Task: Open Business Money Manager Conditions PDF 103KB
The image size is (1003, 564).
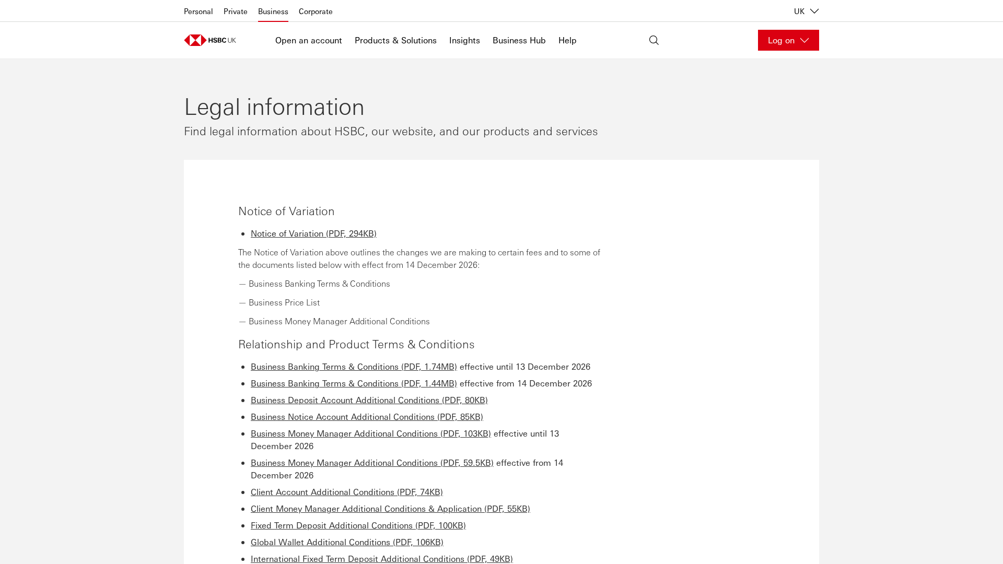Action: point(371,433)
